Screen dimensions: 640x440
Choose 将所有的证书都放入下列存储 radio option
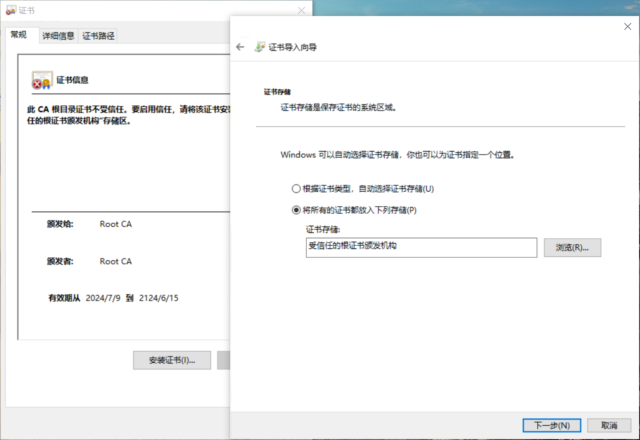(296, 210)
